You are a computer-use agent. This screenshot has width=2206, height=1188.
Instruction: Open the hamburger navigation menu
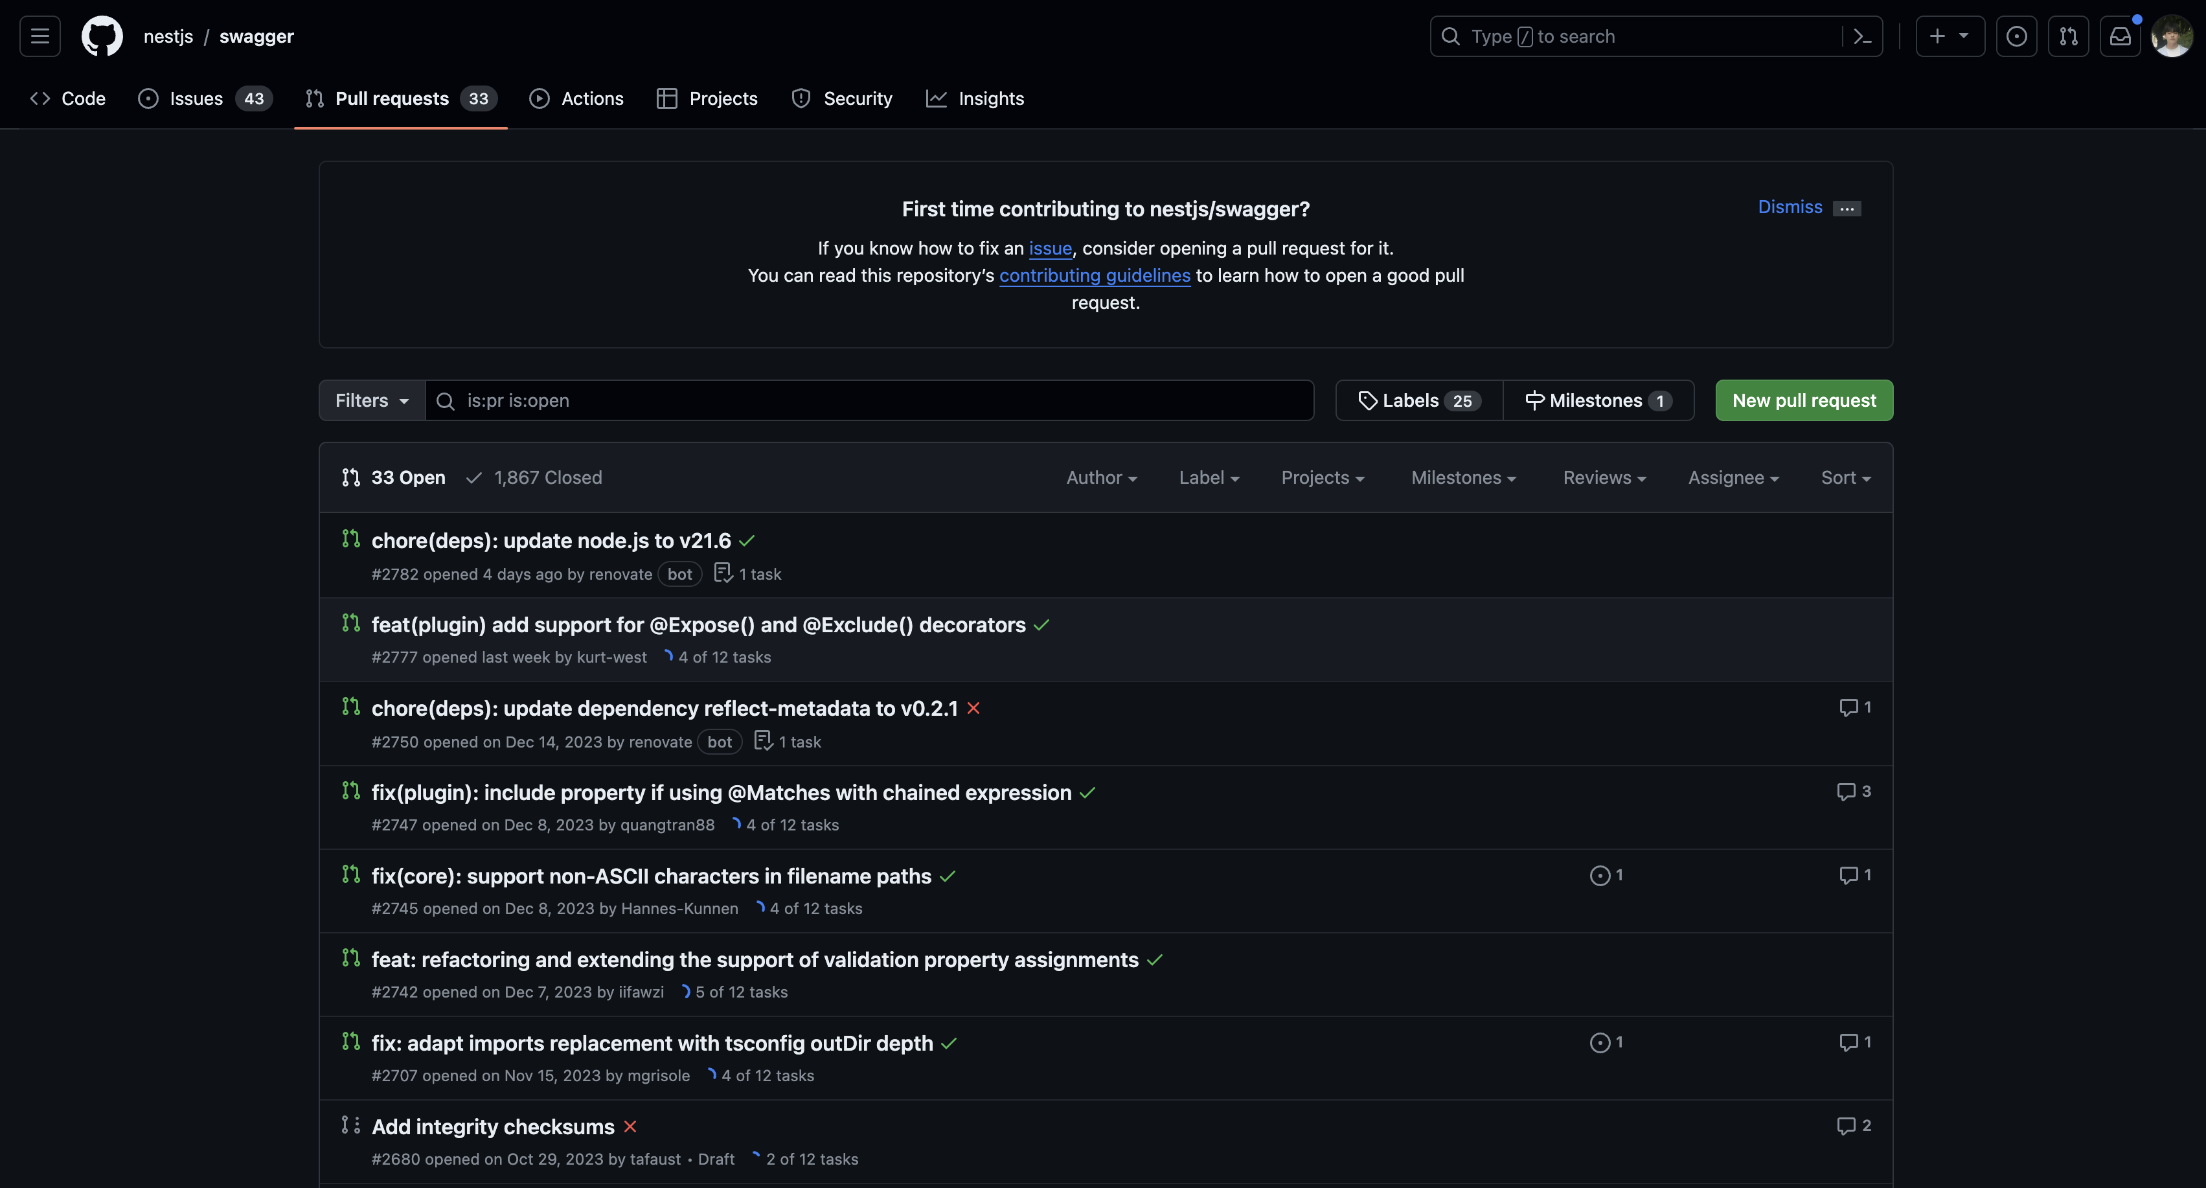(40, 36)
